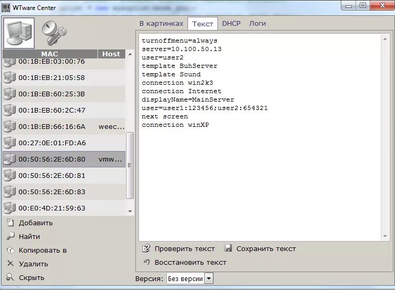Image resolution: width=395 pixels, height=290 pixels.
Task: Click the Восстановить текст undo icon
Action: [146, 262]
